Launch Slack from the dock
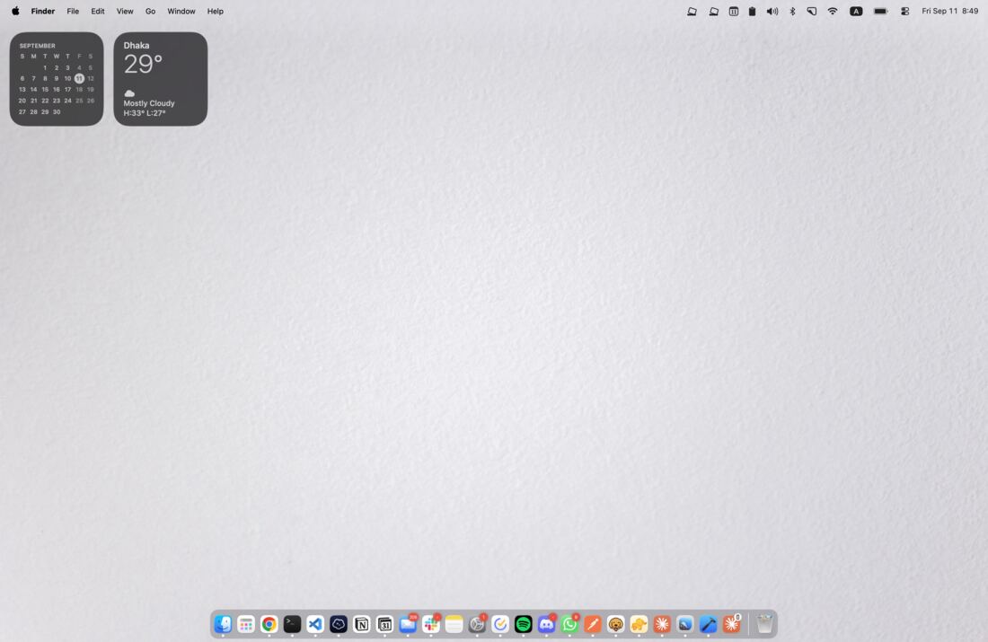988x642 pixels. (x=431, y=624)
